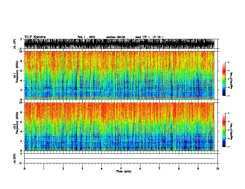Click the ch.2 colorbar '-3' value
Image resolution: width=245 pixels, height=189 pixels.
pyautogui.click(x=228, y=113)
